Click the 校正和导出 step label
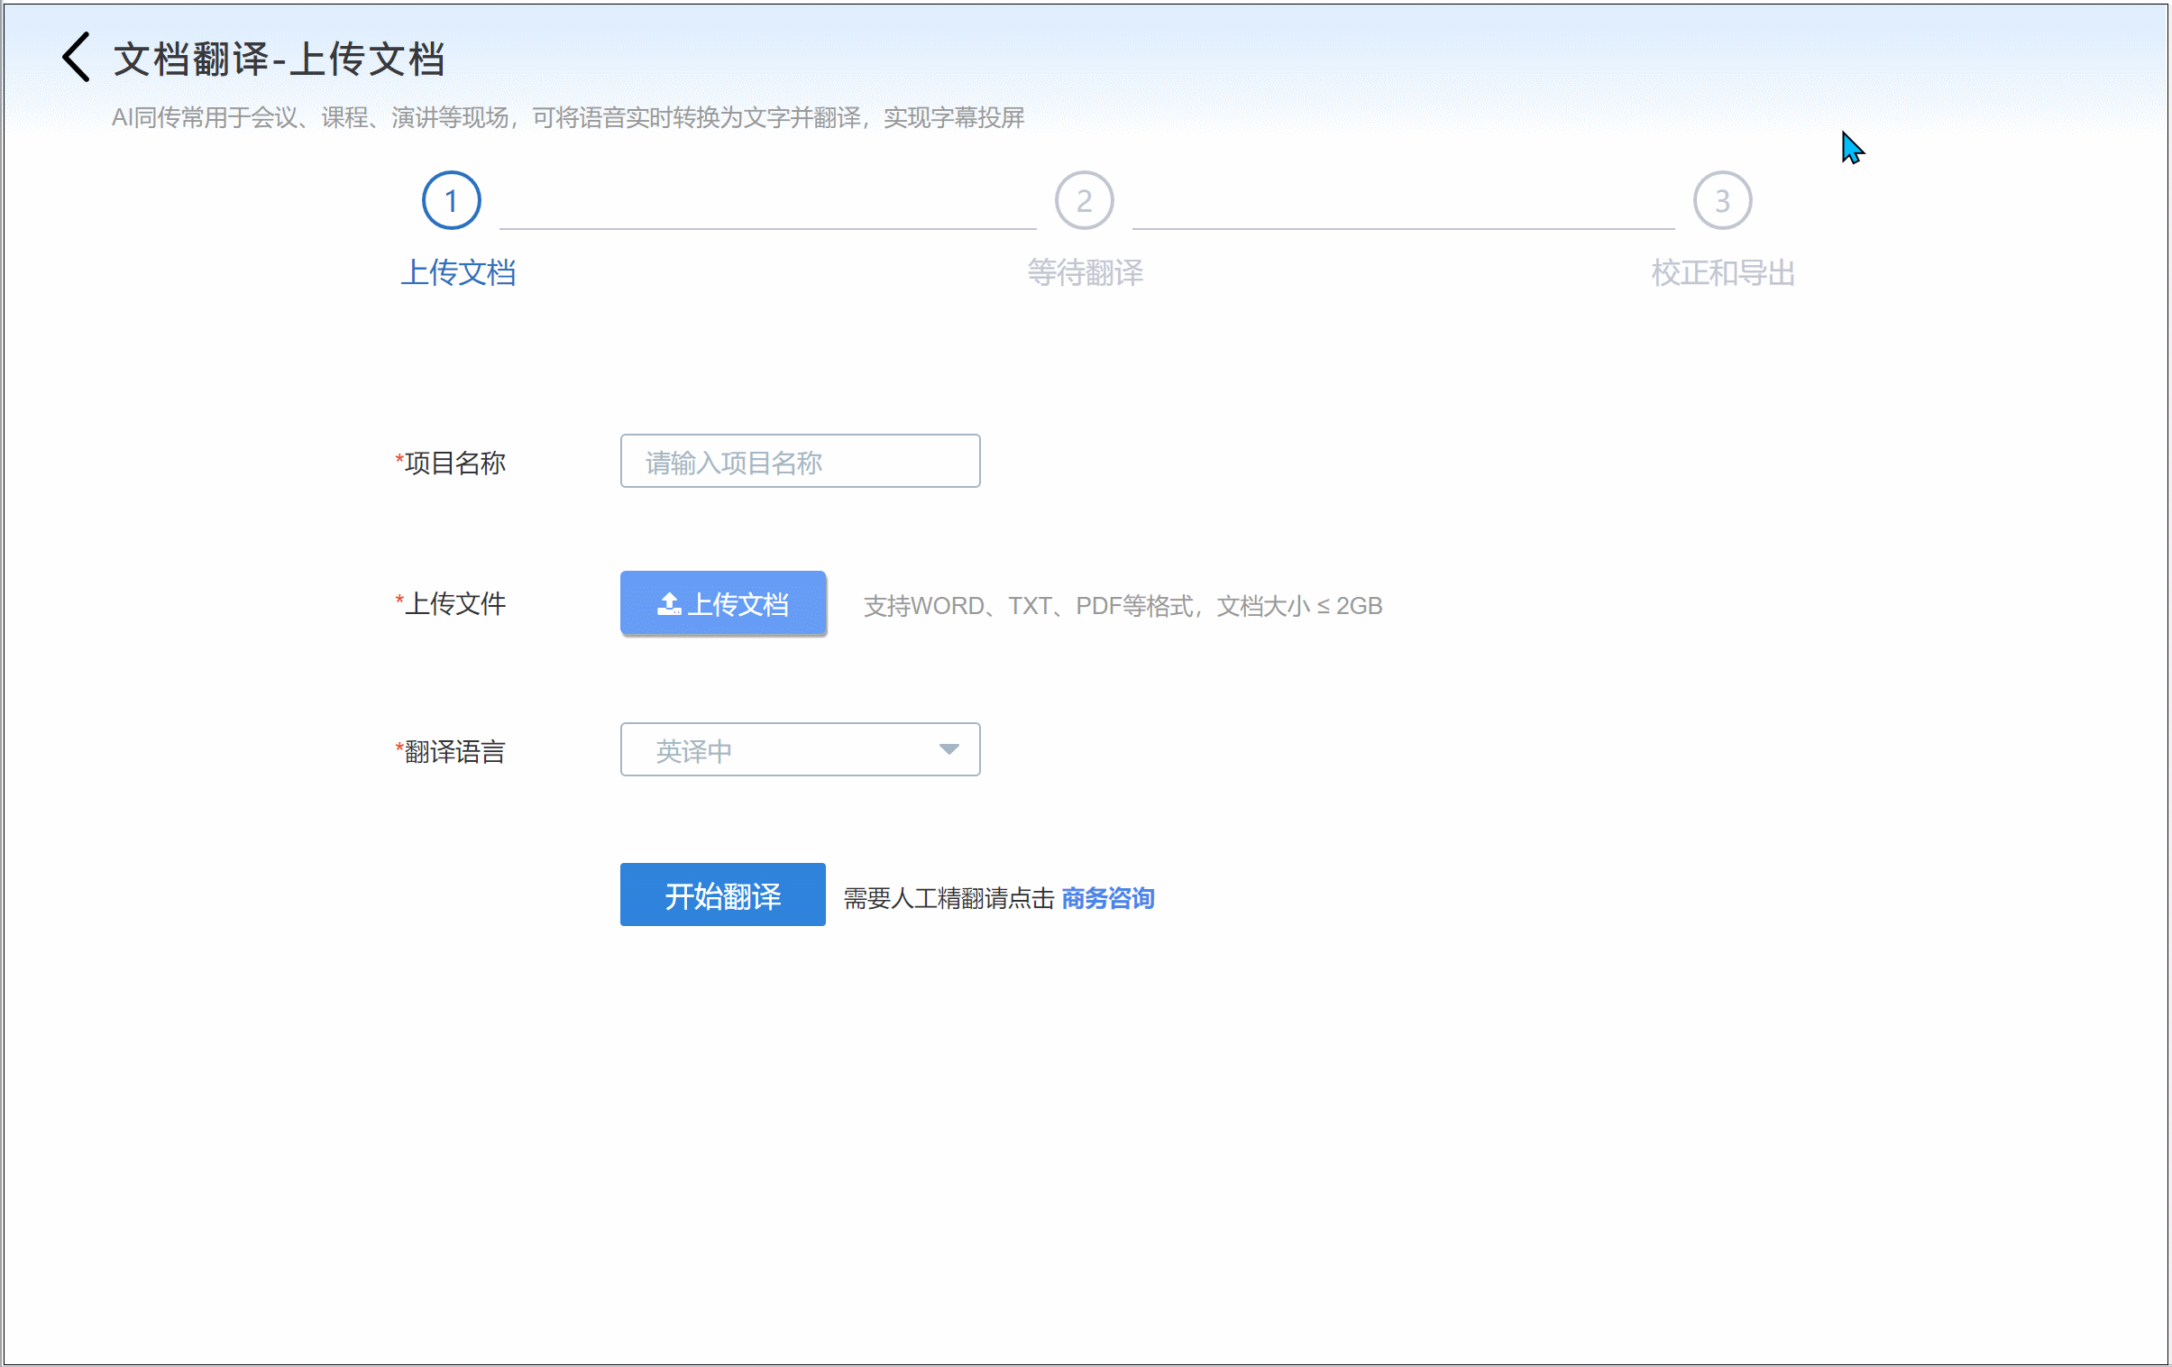 coord(1723,272)
